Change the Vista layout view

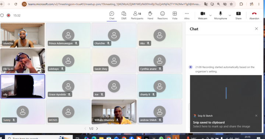174,15
